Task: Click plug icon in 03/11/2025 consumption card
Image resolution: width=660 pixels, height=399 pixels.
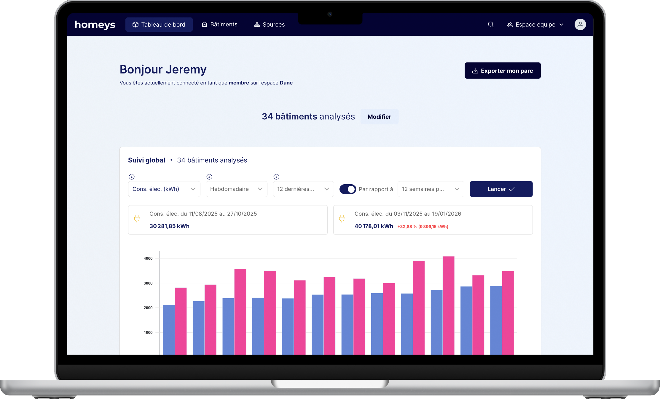Action: 342,219
